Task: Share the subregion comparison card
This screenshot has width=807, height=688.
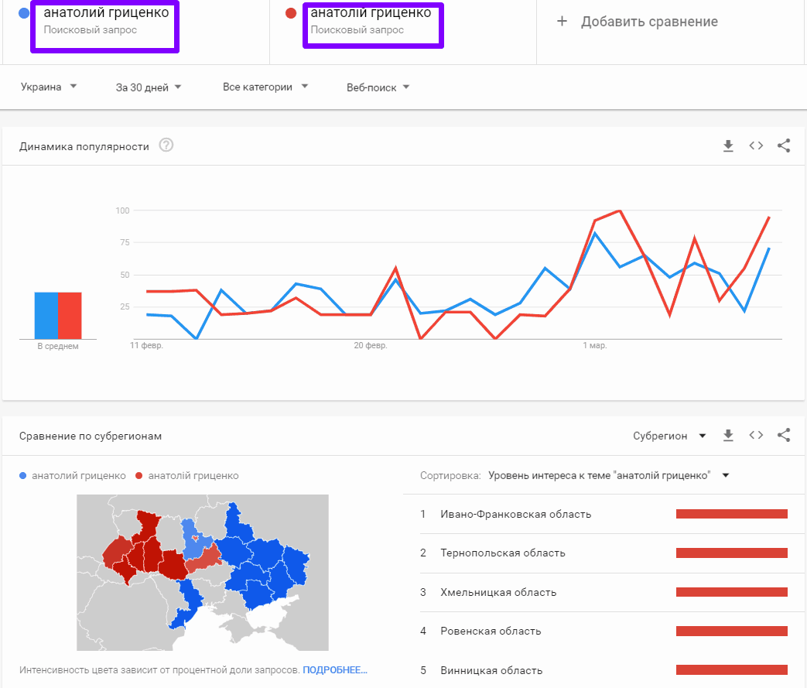Action: click(x=784, y=436)
